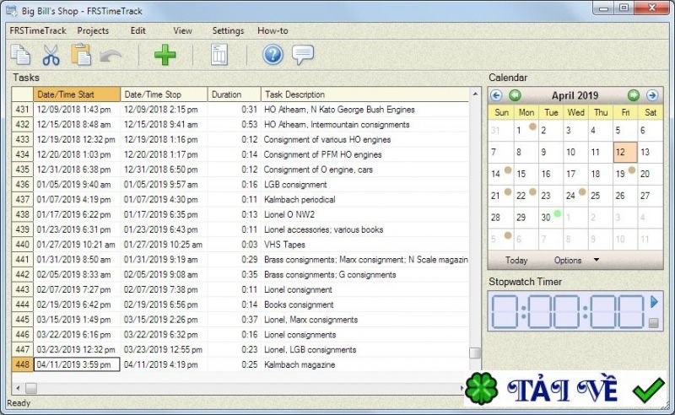The image size is (675, 415).
Task: Click the stopwatch timer digit display
Action: 568,312
